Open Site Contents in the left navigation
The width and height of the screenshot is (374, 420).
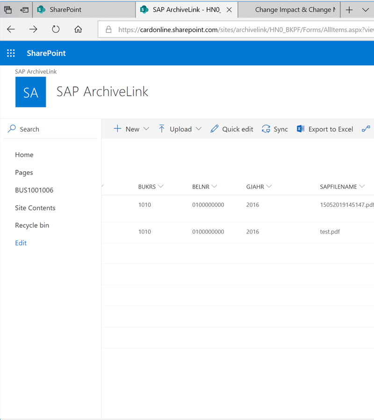click(x=35, y=208)
